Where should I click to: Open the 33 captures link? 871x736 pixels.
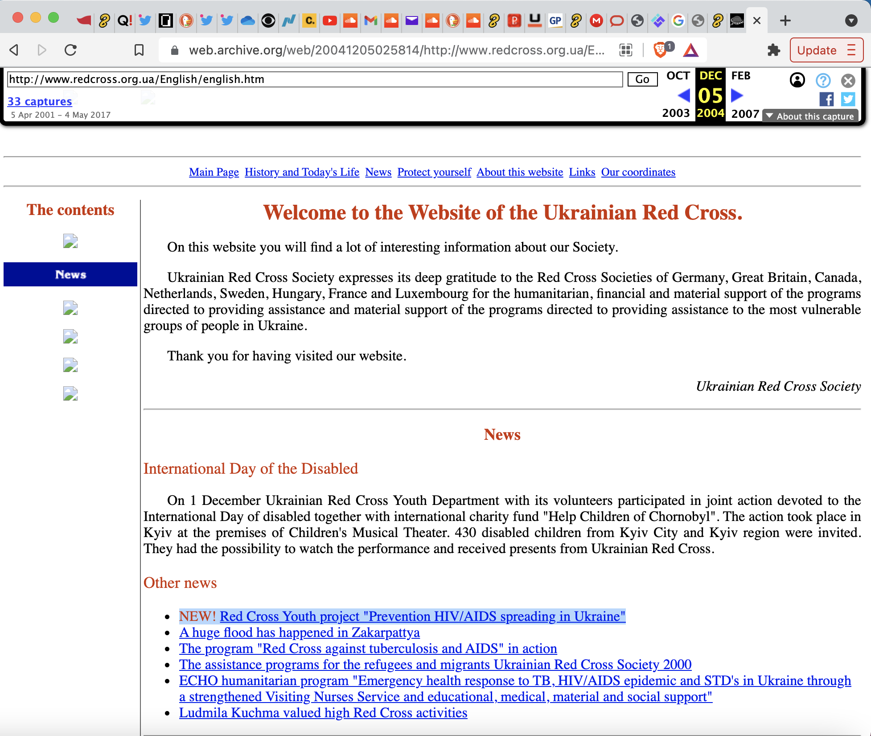[x=40, y=101]
